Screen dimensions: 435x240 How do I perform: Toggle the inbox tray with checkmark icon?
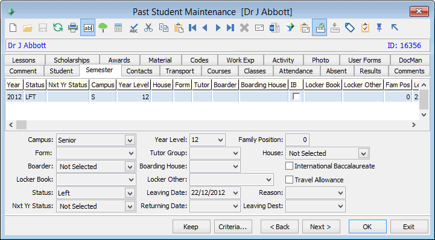320,28
